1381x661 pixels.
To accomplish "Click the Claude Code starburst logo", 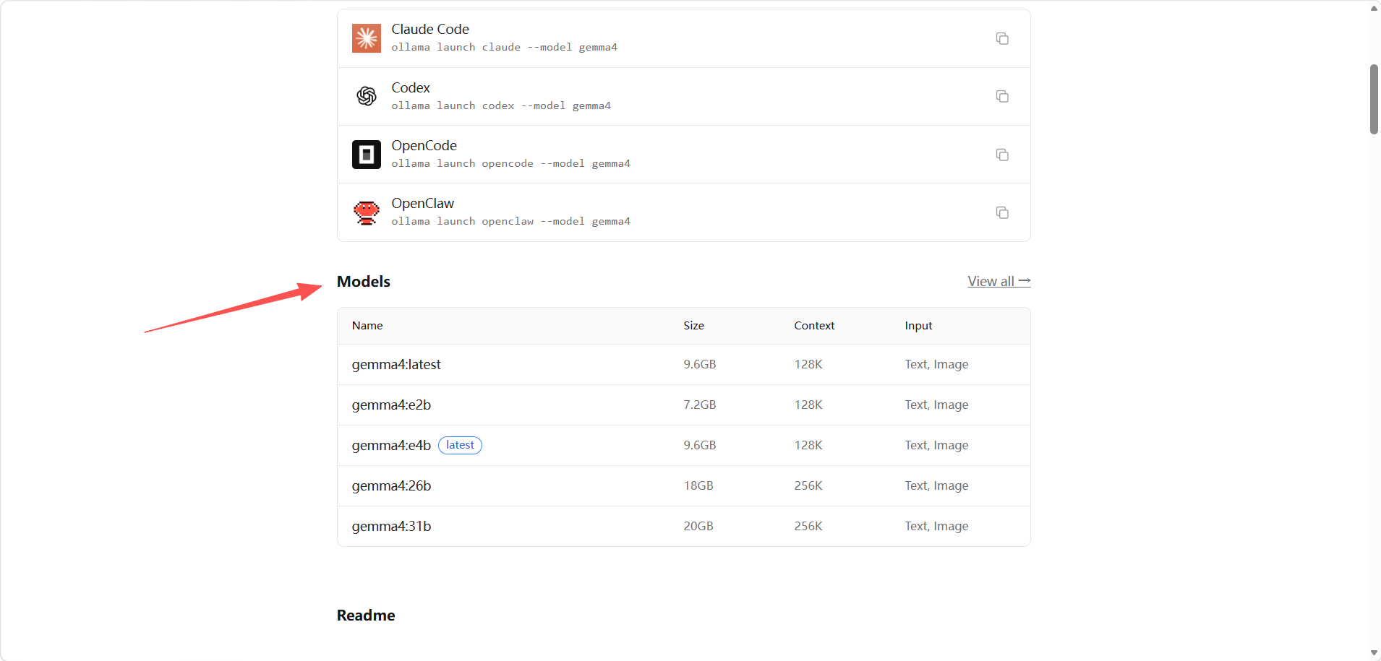I will [367, 38].
